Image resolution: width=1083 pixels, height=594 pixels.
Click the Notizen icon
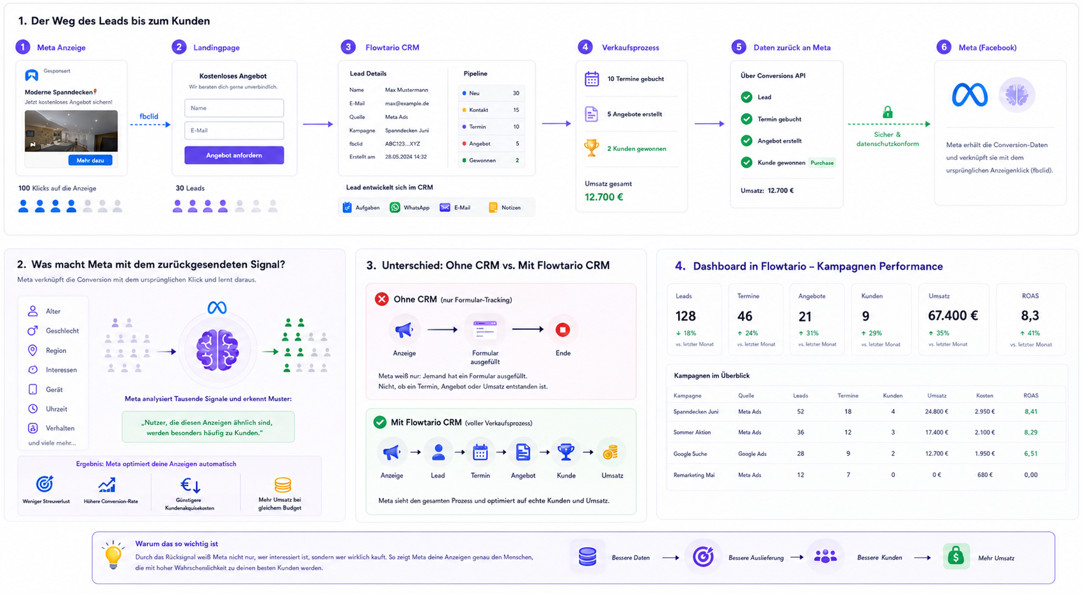pos(493,208)
